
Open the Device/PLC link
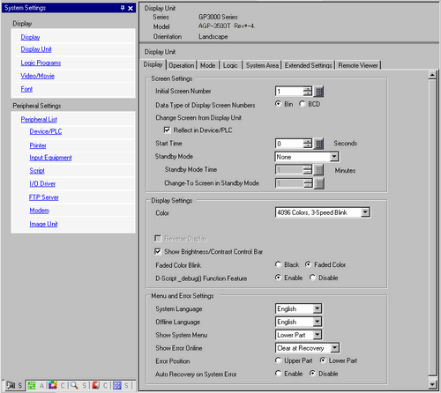coord(46,131)
